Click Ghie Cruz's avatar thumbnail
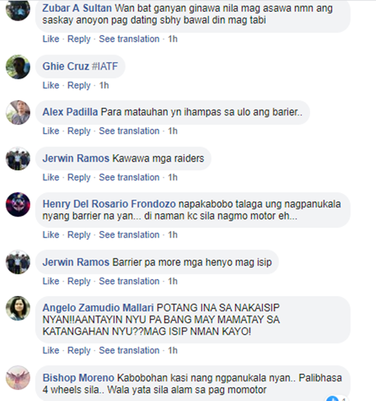This screenshot has height=401, width=376. (x=18, y=67)
